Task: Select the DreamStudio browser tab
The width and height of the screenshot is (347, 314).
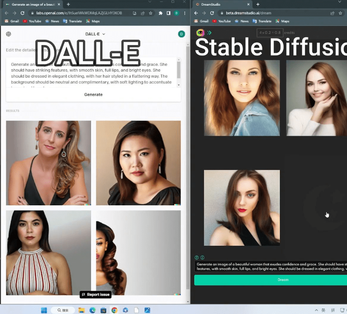Action: (222, 4)
